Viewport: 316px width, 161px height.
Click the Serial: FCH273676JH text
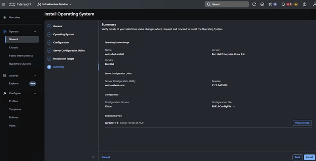coord(132,123)
